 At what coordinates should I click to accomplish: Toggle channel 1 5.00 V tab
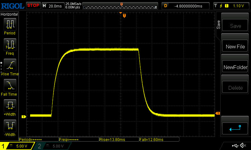[17, 146]
